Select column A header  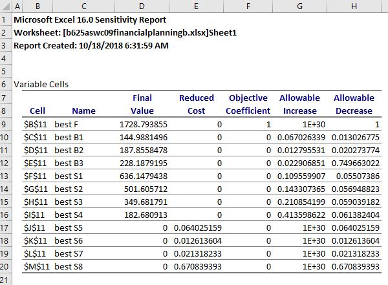(17, 6)
